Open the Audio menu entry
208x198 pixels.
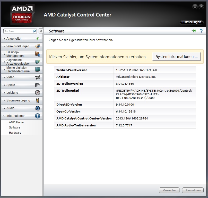[22, 108]
